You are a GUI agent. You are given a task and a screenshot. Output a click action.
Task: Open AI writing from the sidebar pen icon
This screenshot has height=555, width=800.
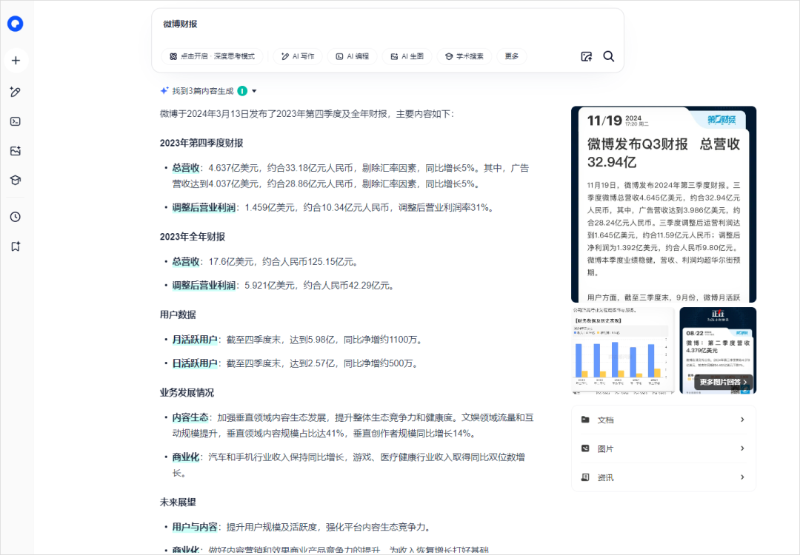16,92
